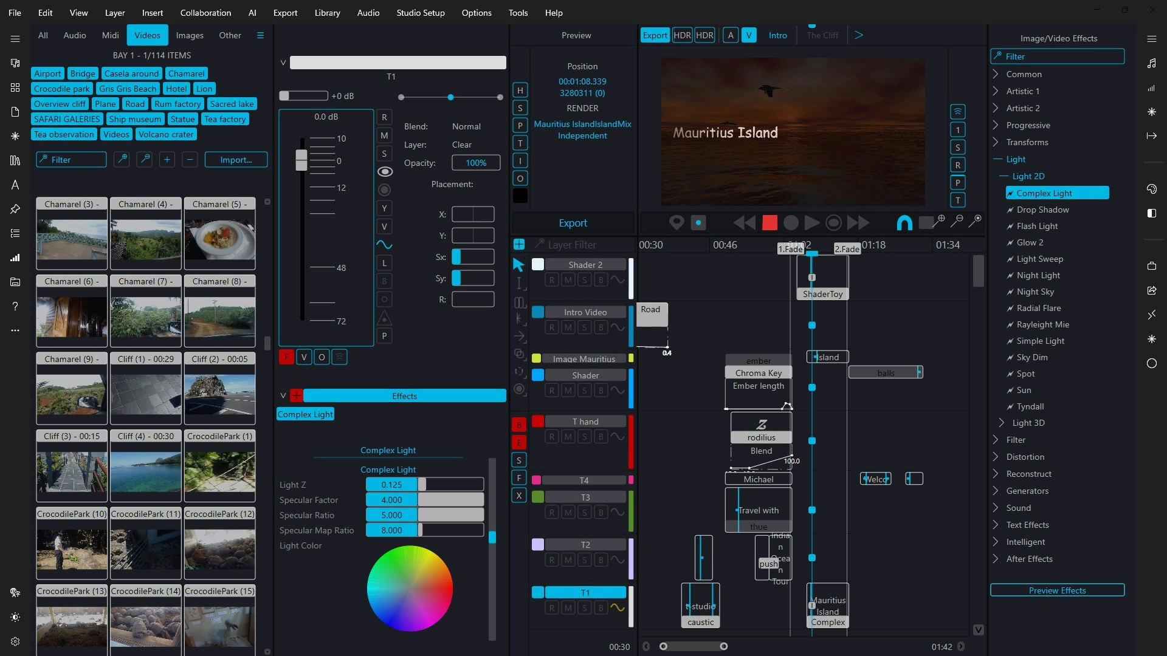Open the library books icon in left sidebar
1167x656 pixels.
[x=15, y=160]
